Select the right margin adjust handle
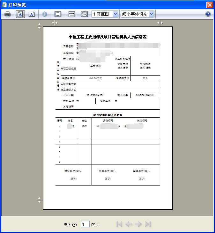Image resolution: width=215 pixels, height=233 pixels. [160, 23]
